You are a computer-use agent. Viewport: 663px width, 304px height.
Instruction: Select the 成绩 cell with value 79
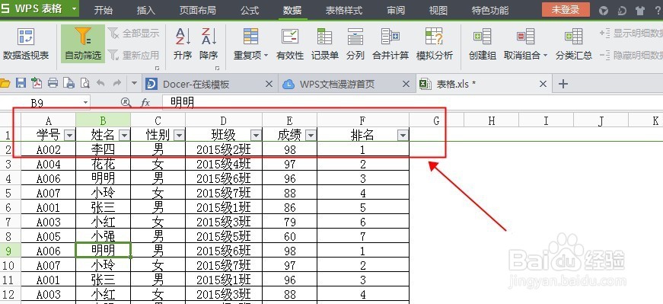coord(290,222)
